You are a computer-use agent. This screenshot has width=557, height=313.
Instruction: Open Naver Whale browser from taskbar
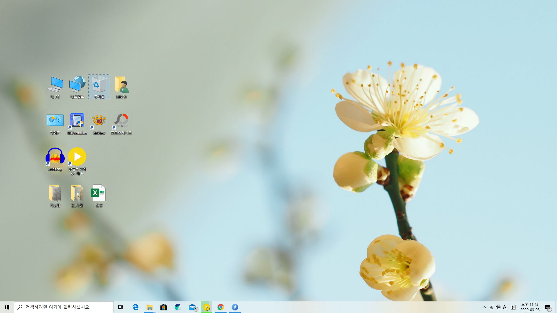178,307
